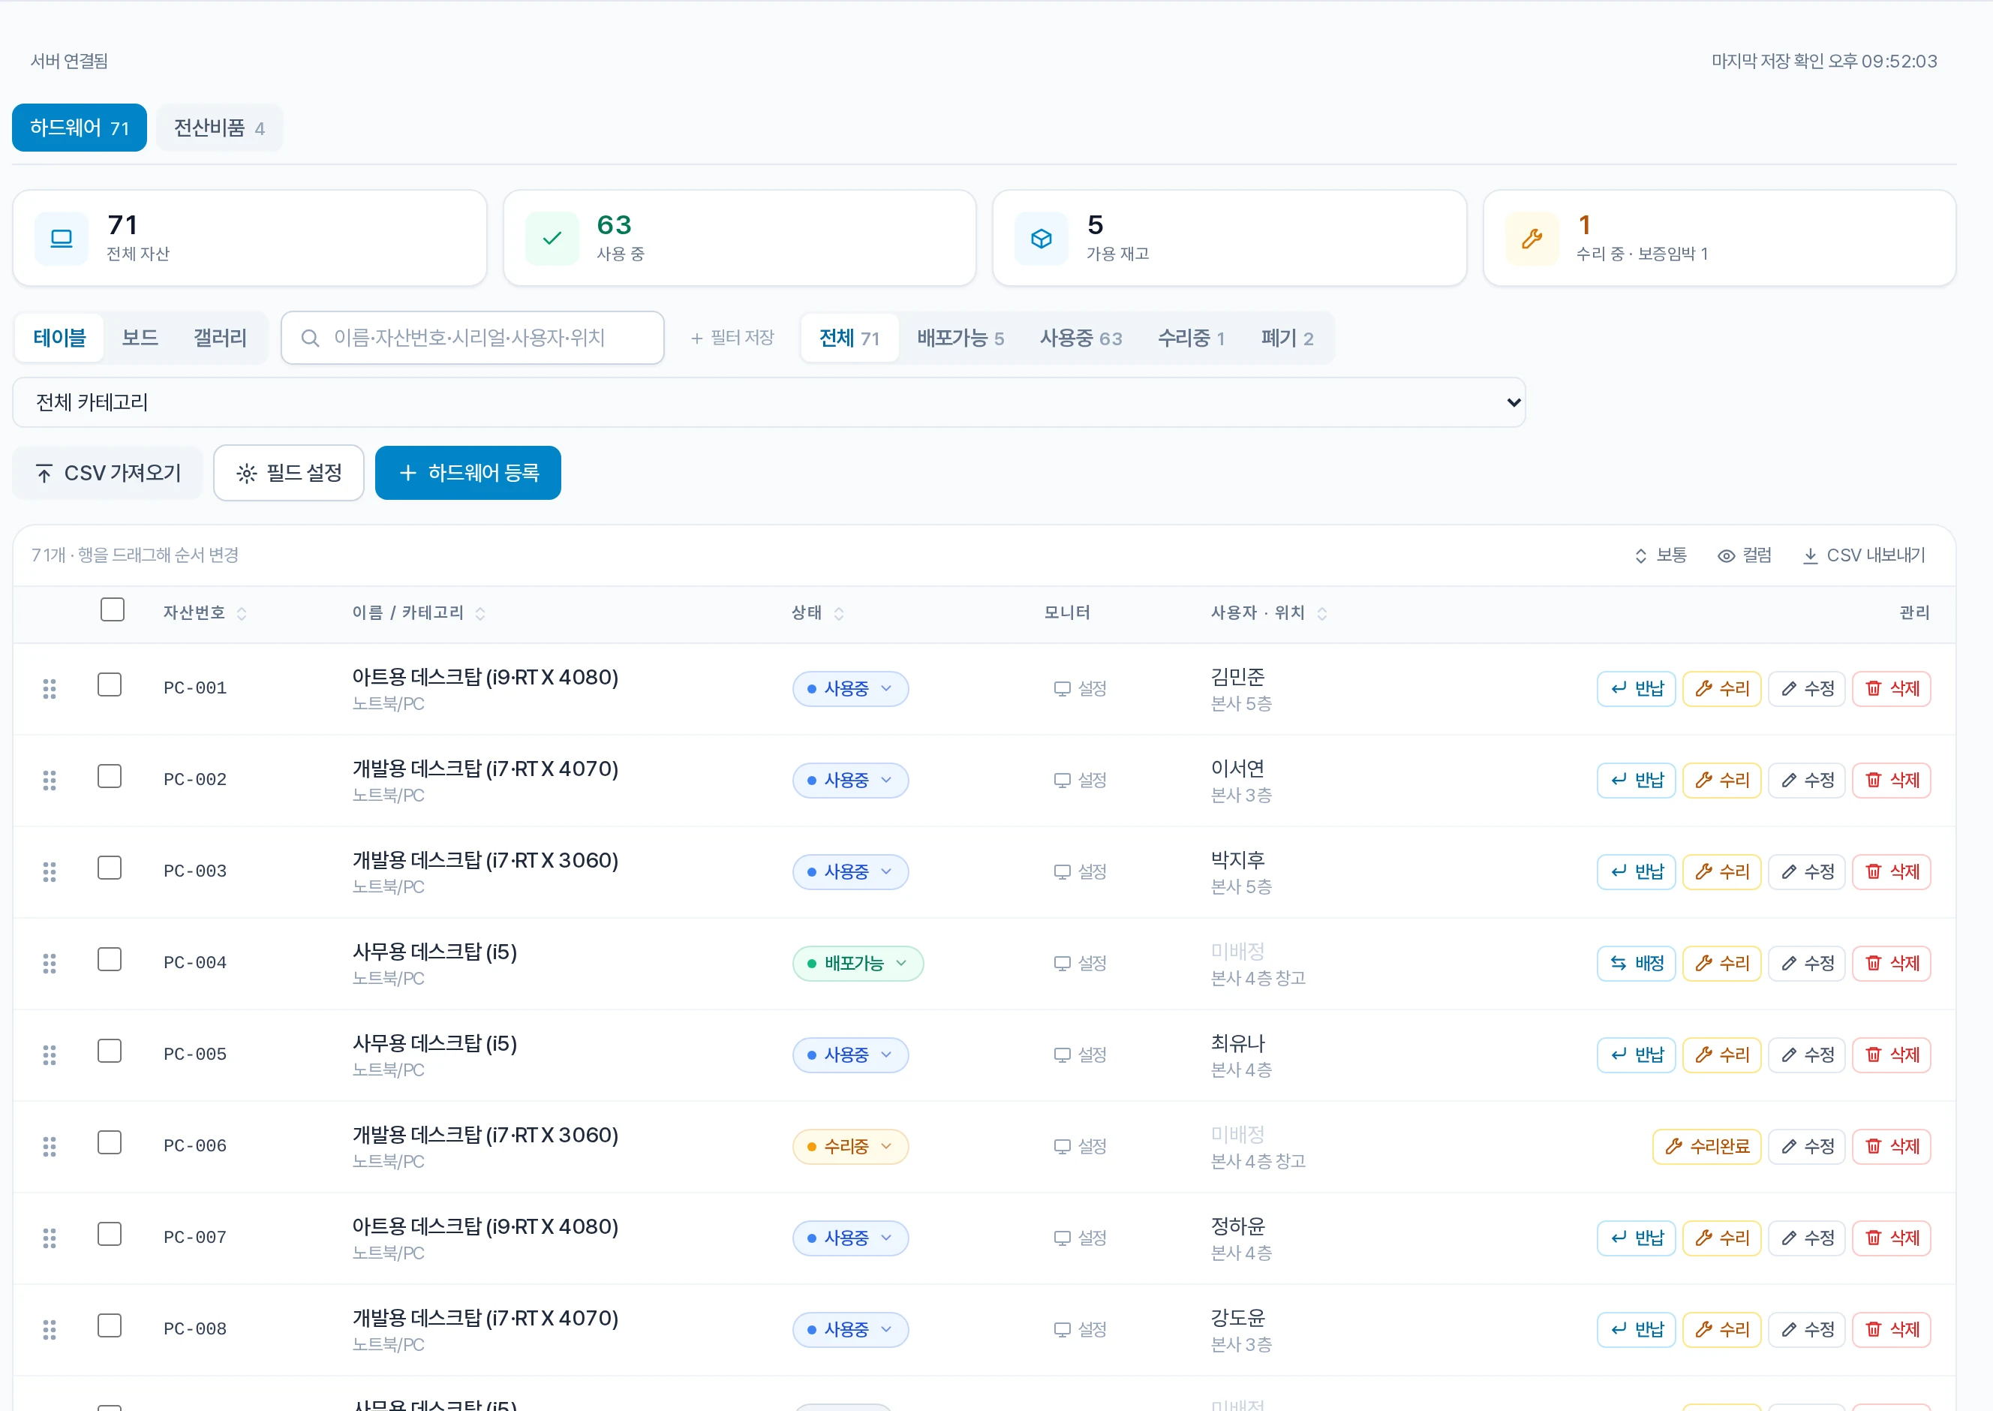The height and width of the screenshot is (1411, 1993).
Task: Click trash delete icon for PC-005
Action: tap(1873, 1054)
